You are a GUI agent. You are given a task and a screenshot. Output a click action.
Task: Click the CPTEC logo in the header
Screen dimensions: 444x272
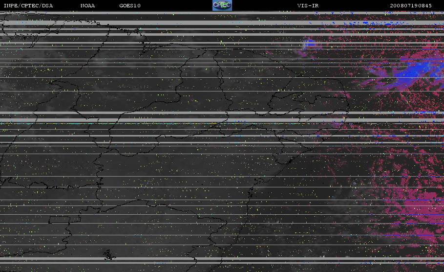coord(222,5)
